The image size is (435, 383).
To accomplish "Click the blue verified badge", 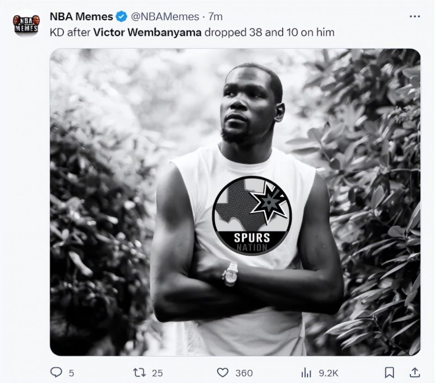I will pyautogui.click(x=121, y=17).
